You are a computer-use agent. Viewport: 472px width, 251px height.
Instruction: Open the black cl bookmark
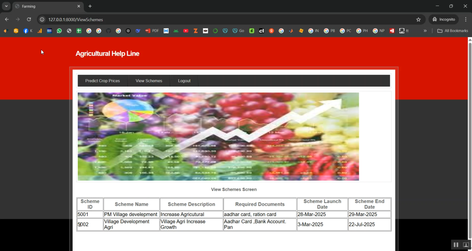click(x=261, y=31)
